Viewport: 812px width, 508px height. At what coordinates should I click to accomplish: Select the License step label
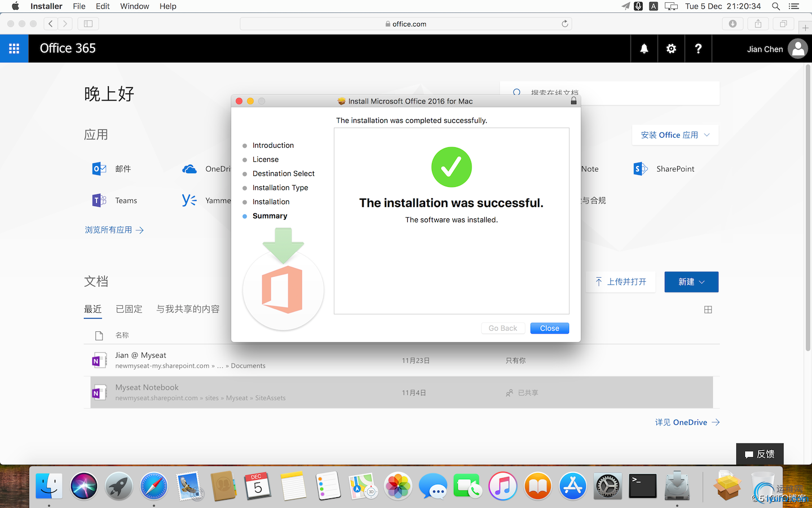pos(266,160)
